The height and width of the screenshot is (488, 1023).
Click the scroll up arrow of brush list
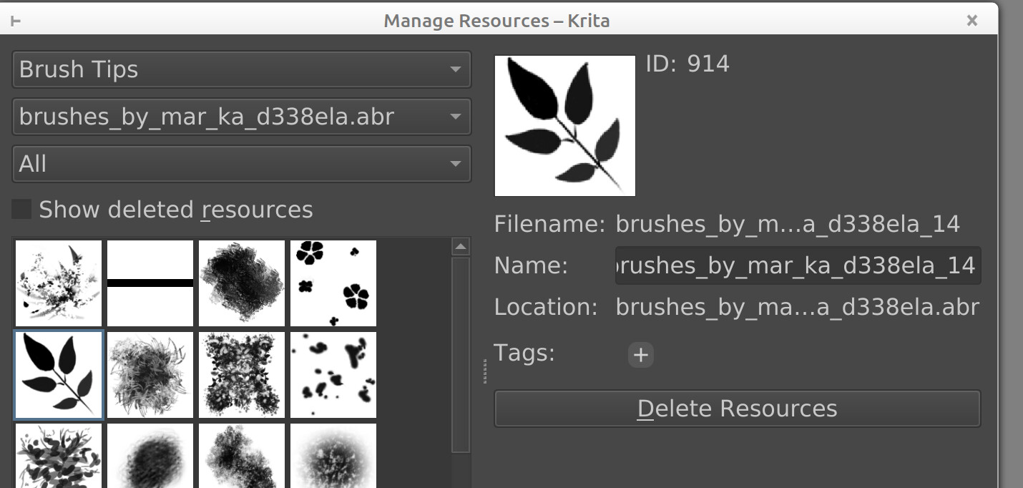(x=461, y=247)
